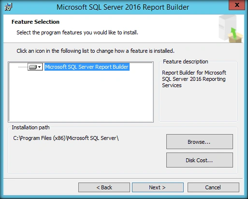Screen dimensions: 248x199
Task: Click the 'Click an icon in the following list' instruction
Action: click(x=95, y=51)
